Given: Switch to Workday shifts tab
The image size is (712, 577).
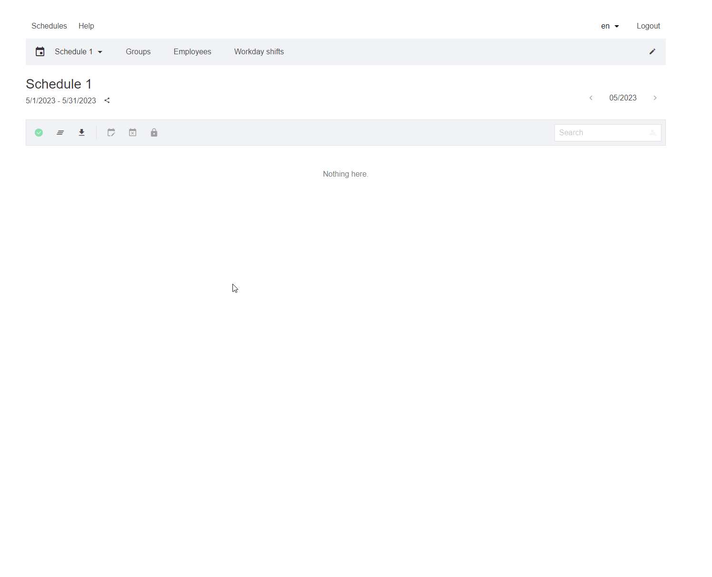Looking at the screenshot, I should click(x=259, y=52).
